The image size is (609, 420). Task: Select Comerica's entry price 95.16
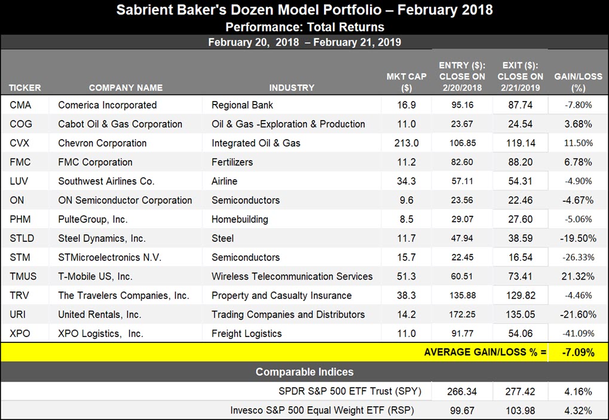tap(462, 105)
